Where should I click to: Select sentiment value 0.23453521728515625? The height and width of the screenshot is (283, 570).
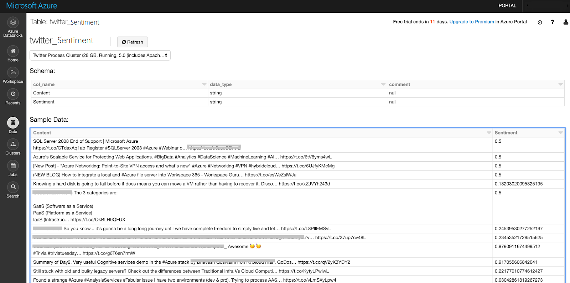519,237
